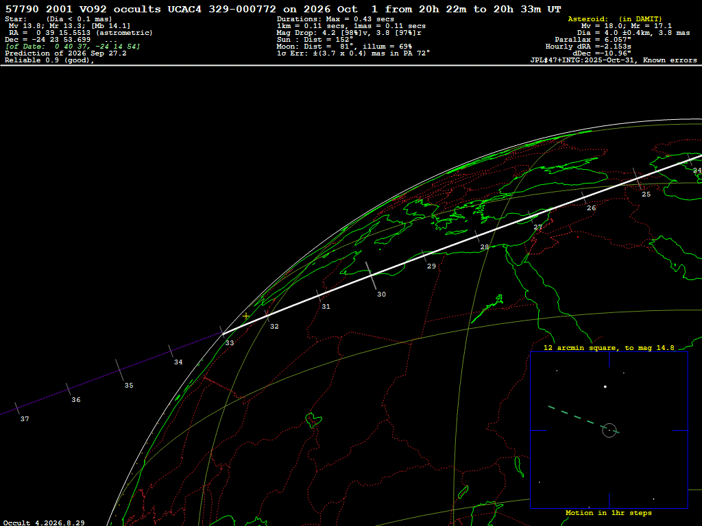Click the Occult 4.2026.8.29 version label
The image size is (702, 526).
44,523
